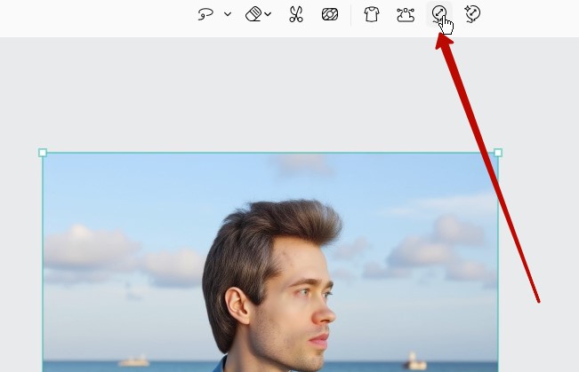Click the boat on the right horizon

414,361
